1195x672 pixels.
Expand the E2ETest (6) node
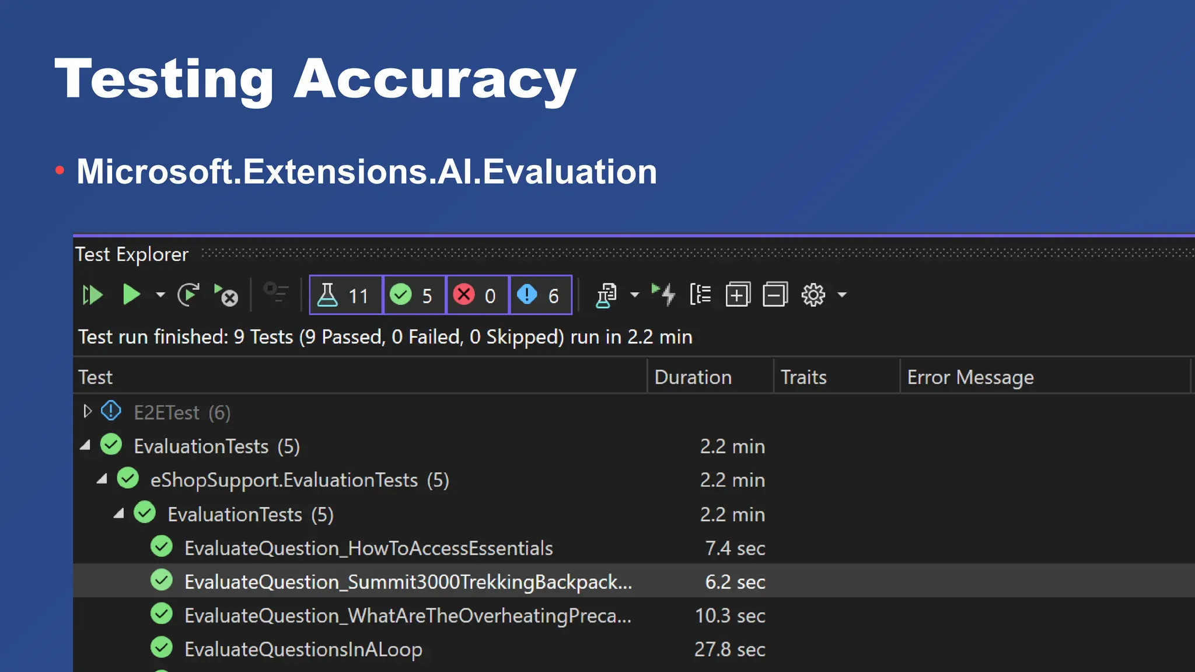87,412
